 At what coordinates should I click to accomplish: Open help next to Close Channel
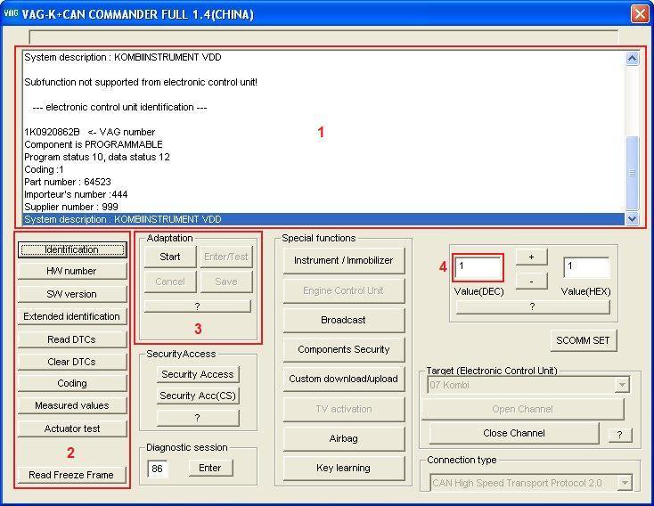pos(620,435)
